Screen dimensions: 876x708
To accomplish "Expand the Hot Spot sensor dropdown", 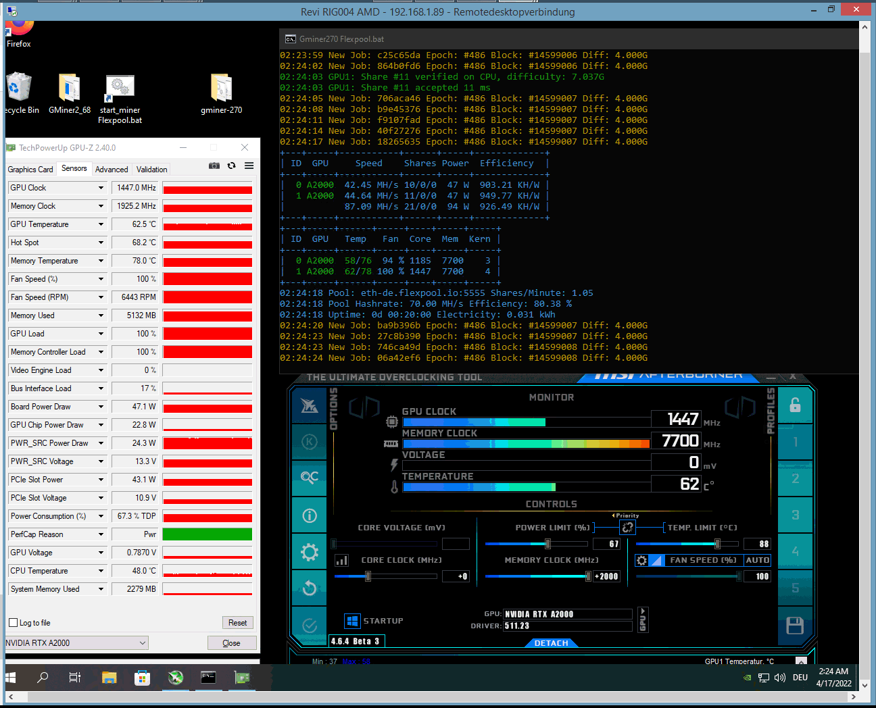I will tap(101, 243).
